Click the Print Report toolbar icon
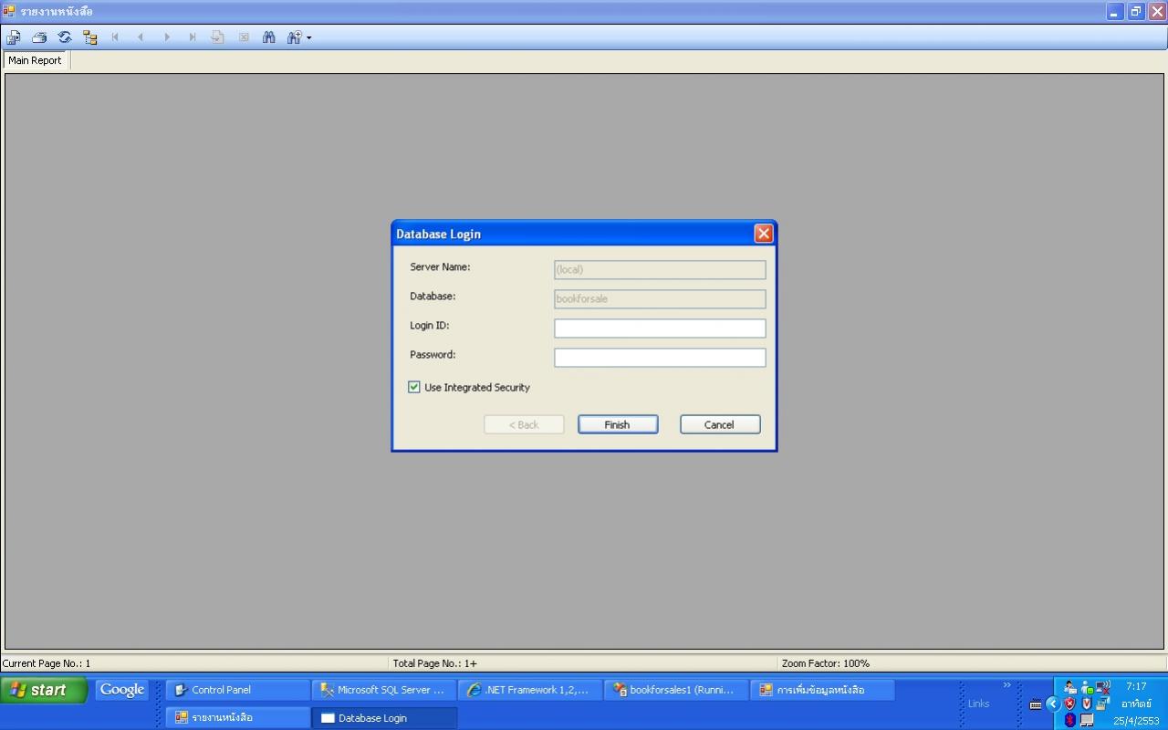1168x730 pixels. (39, 37)
